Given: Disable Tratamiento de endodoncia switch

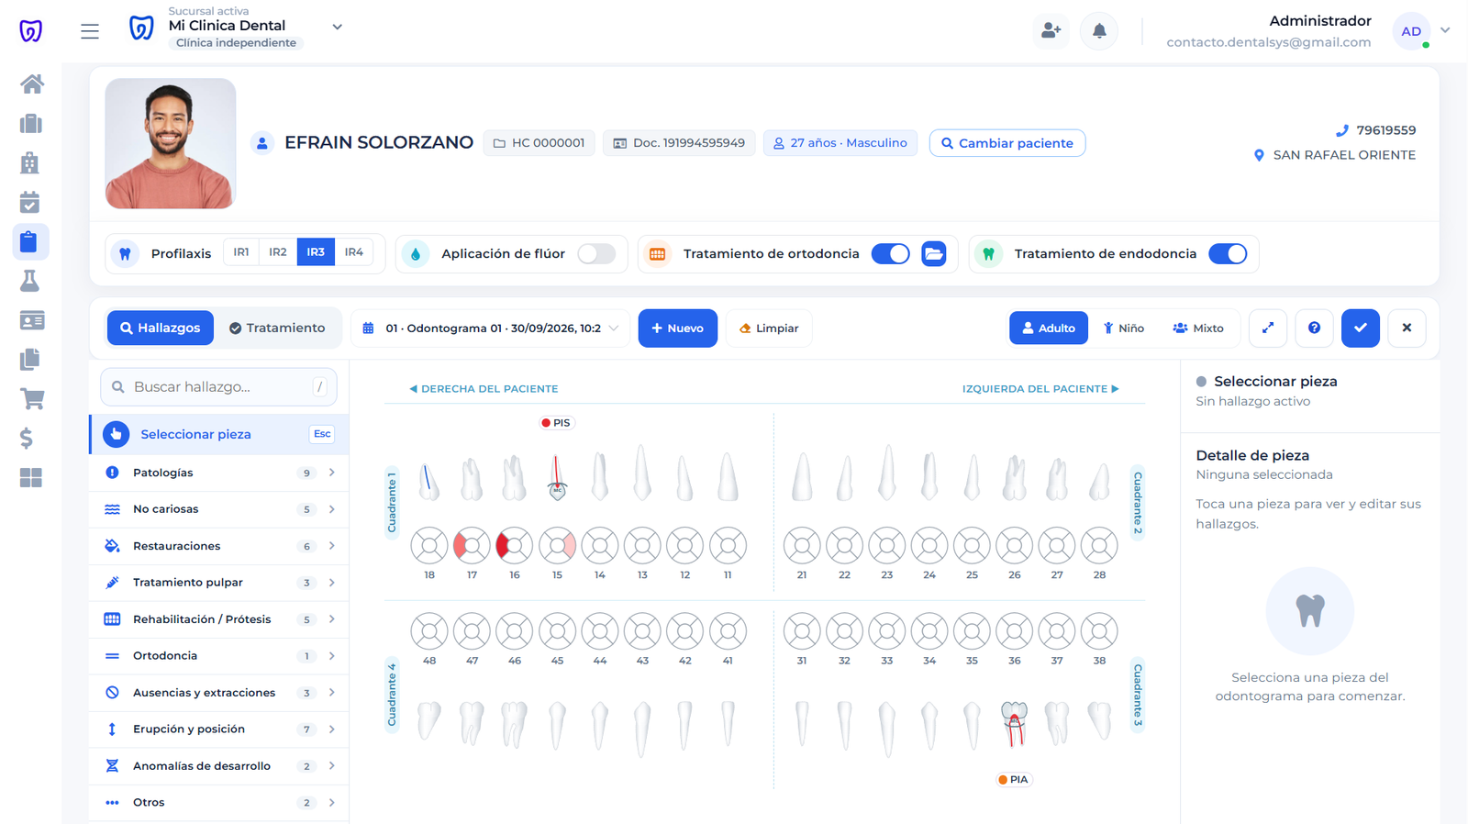Looking at the screenshot, I should click(1228, 253).
